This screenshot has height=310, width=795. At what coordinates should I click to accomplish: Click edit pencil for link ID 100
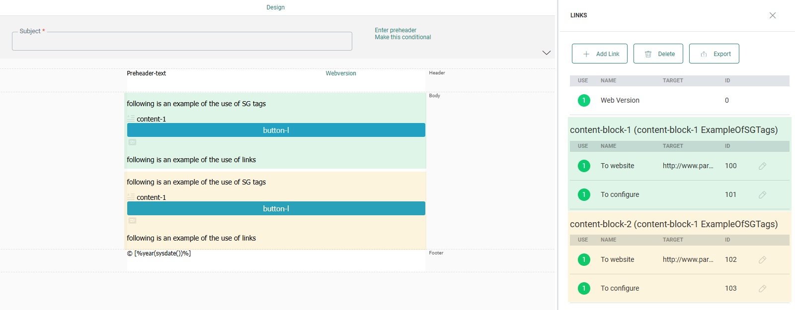point(762,166)
